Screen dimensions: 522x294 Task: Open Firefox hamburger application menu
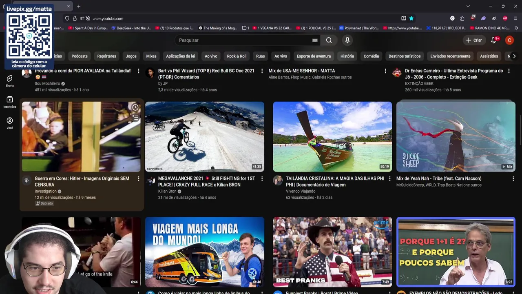516,18
